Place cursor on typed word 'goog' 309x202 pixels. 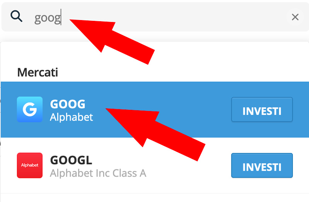tap(48, 18)
